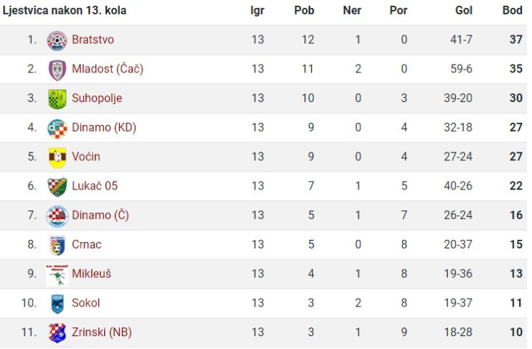Screen dimensions: 532x349
Task: Click the Sokol blue crest icon
Action: click(x=57, y=304)
